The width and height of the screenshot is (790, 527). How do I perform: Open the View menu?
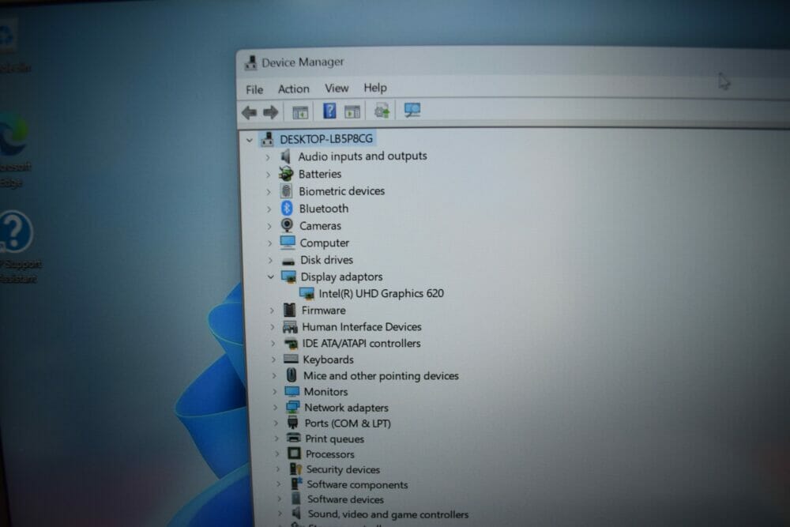pos(337,88)
